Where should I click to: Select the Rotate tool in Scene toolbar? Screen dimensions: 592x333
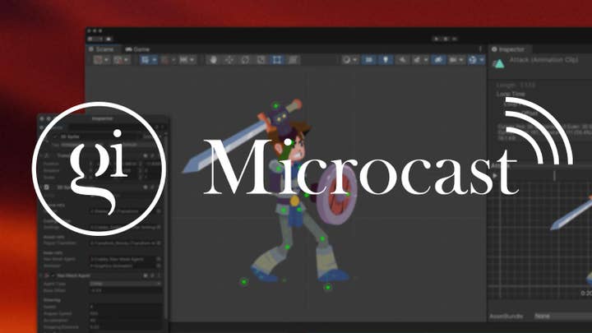pyautogui.click(x=245, y=60)
